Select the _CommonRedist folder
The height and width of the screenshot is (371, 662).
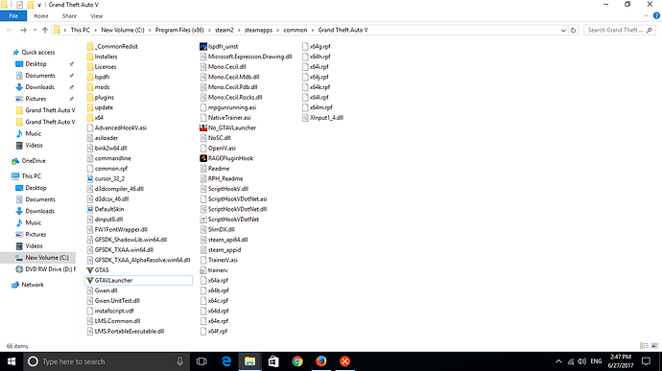(112, 46)
